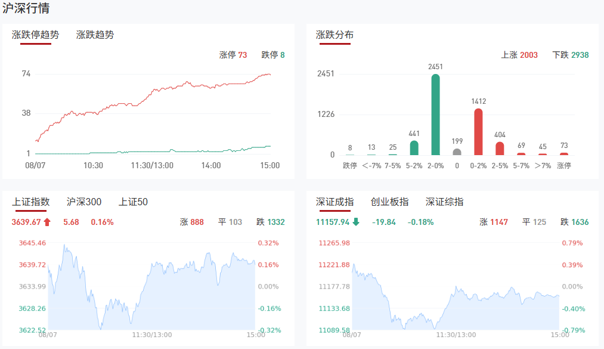The height and width of the screenshot is (349, 604).
Task: Click the gray 0% bar showing 199
Action: pyautogui.click(x=457, y=152)
